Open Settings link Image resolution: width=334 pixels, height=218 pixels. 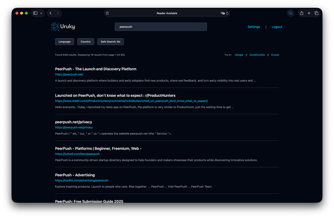tap(254, 27)
